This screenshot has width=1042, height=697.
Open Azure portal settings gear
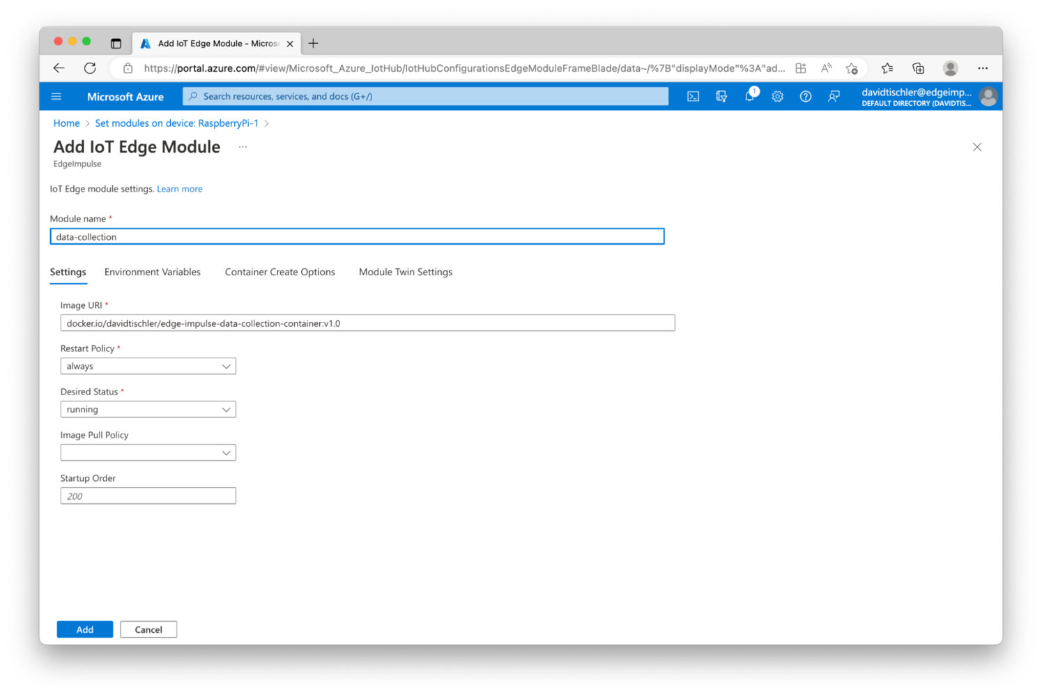777,96
